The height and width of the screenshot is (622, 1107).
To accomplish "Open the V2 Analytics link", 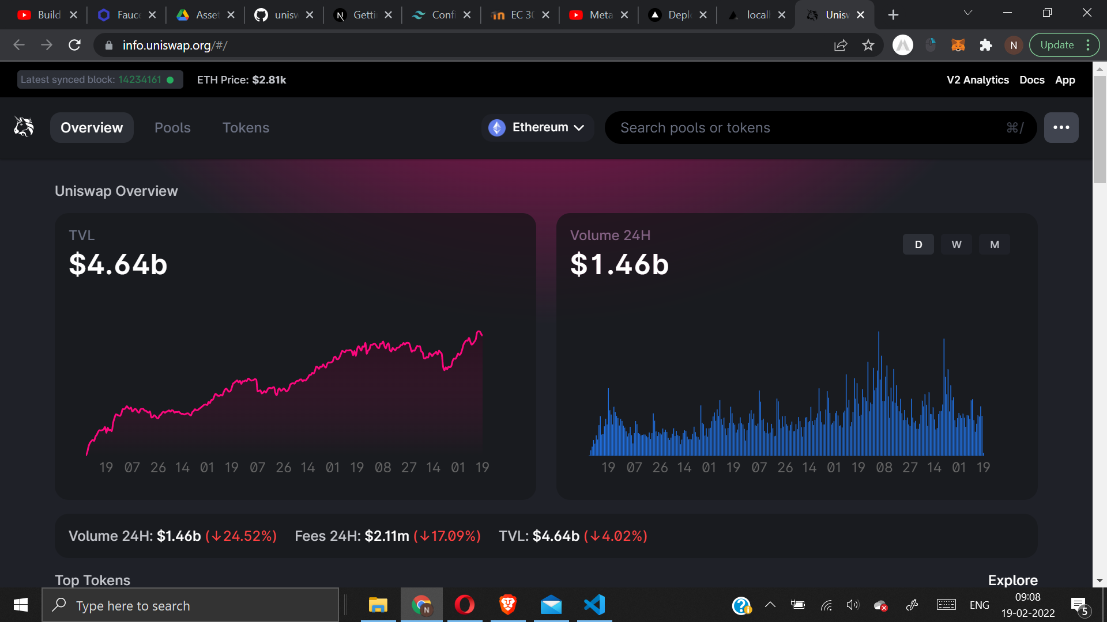I will [x=977, y=80].
